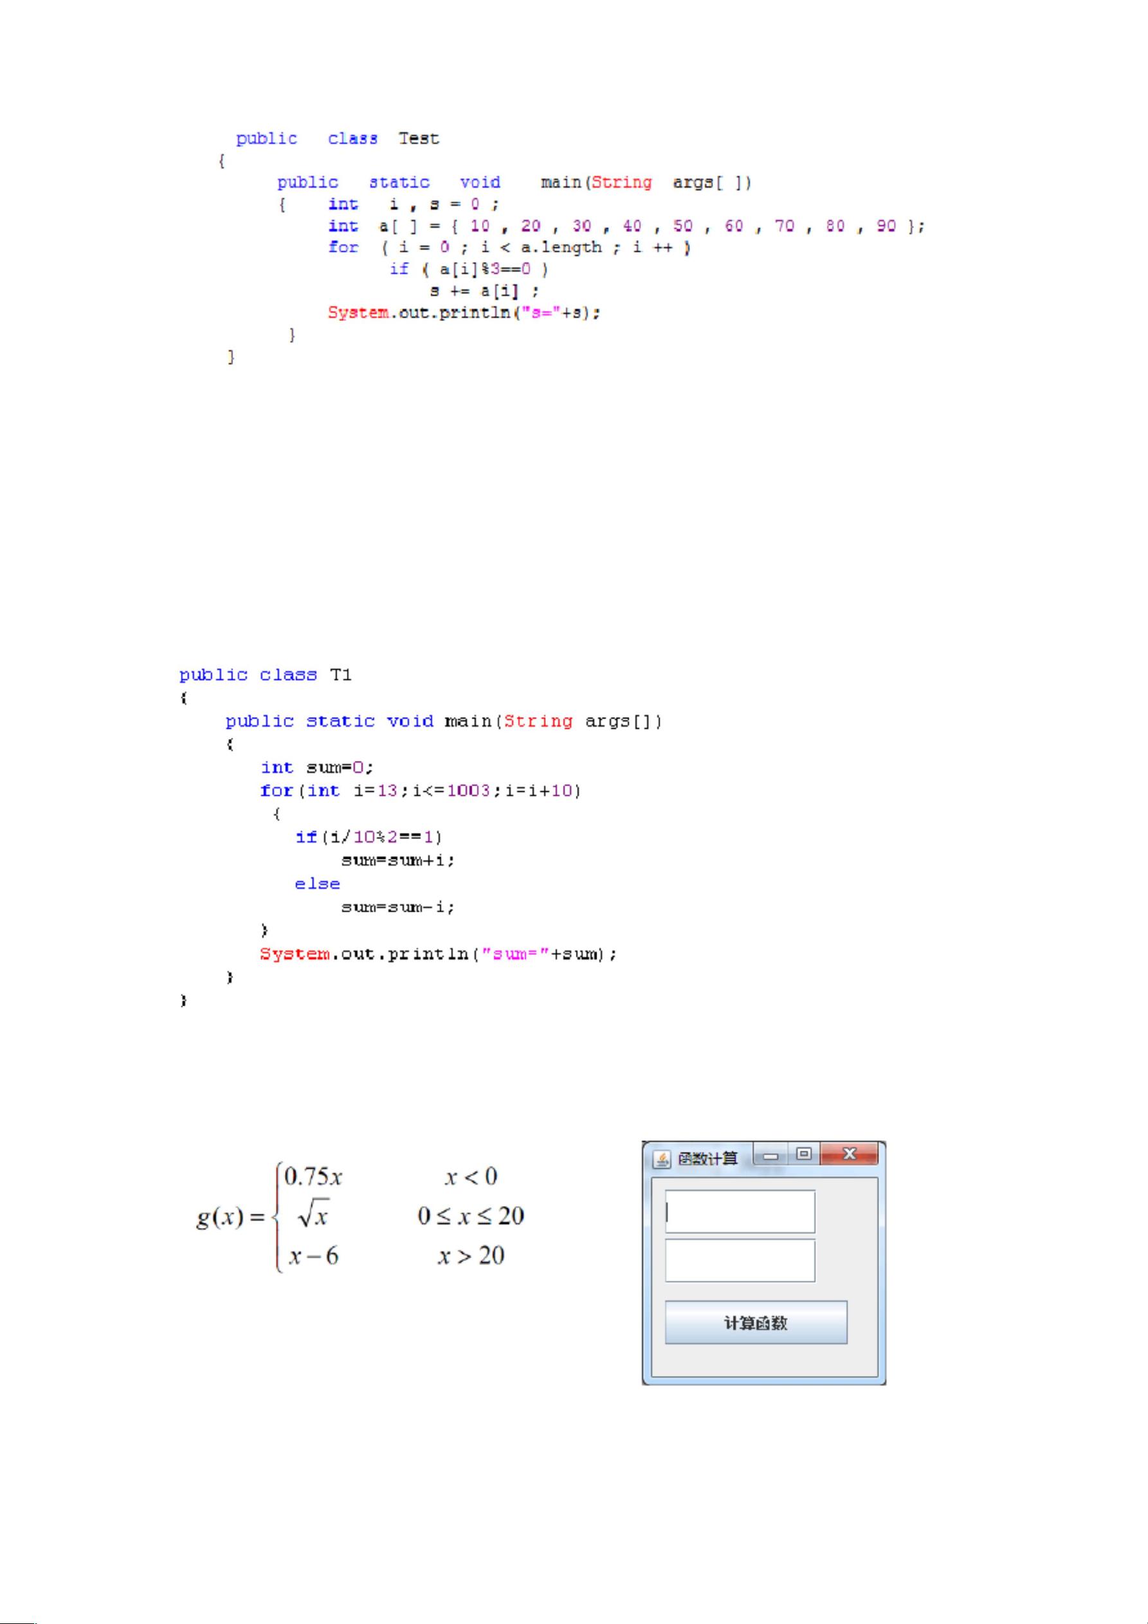Click the value 70 in array a
The width and height of the screenshot is (1148, 1624).
(x=785, y=226)
